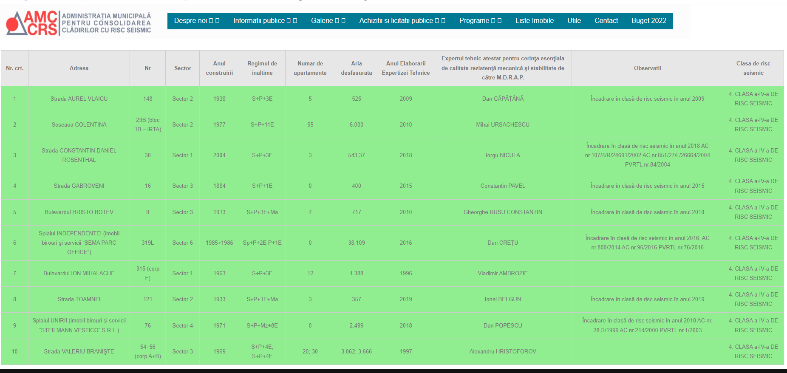The height and width of the screenshot is (373, 787).
Task: Click number cell 23B (bloc 1B – IRTA)
Action: pos(148,124)
